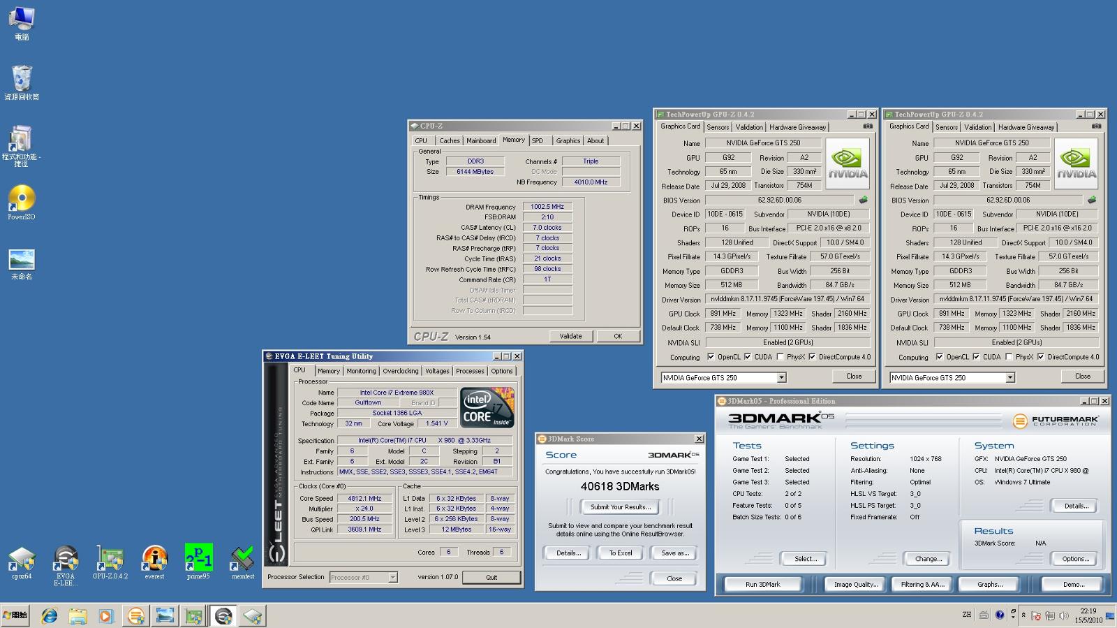Click the Validate button in CPU-Z
This screenshot has height=628, width=1117.
pos(570,336)
